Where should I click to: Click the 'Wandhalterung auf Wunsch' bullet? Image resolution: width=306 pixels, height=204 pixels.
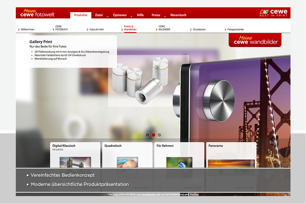pyautogui.click(x=51, y=59)
